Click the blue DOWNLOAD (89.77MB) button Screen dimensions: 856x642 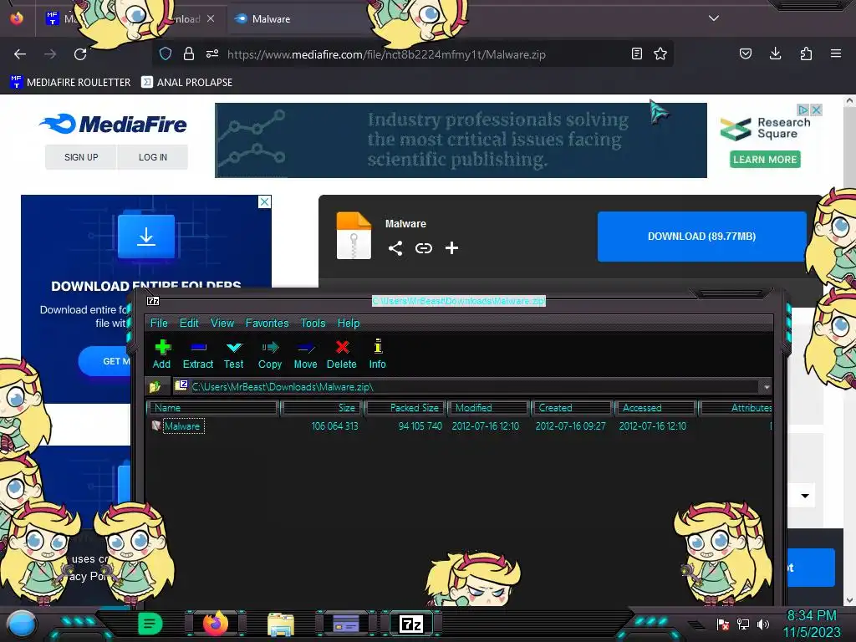tap(701, 237)
